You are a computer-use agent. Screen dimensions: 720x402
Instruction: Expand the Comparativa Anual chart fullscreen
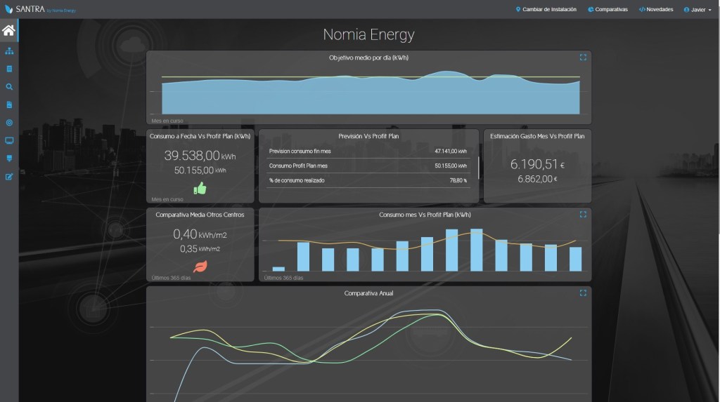pos(583,293)
